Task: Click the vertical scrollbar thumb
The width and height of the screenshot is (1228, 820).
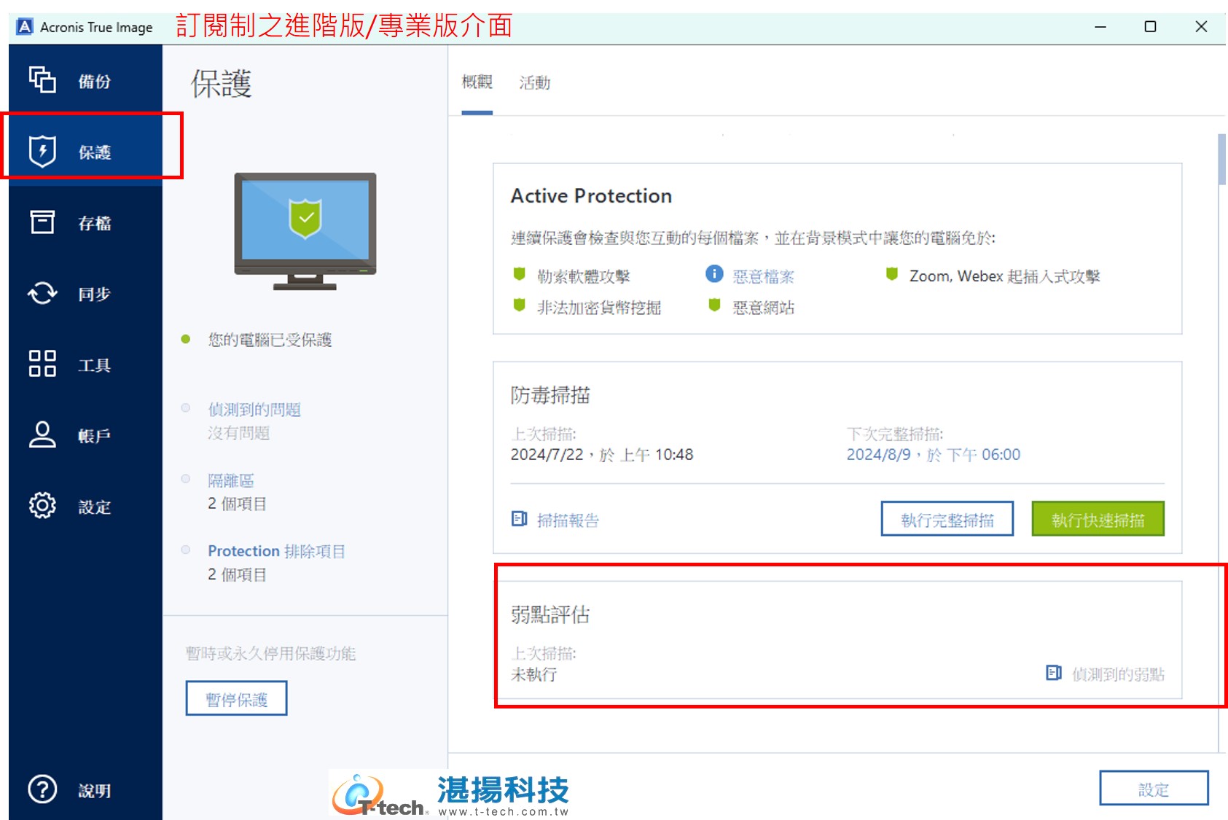Action: tap(1221, 159)
